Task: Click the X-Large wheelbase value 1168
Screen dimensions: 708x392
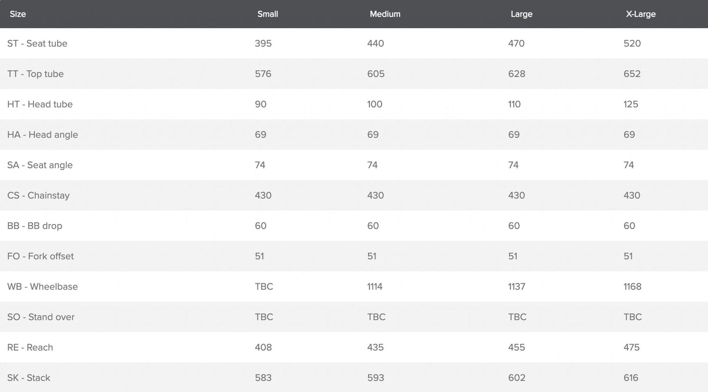Action: pos(632,287)
